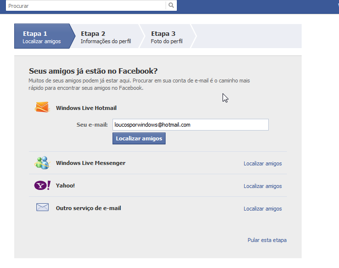
Task: Click Localizar amigos link for Outro serviço
Action: pyautogui.click(x=262, y=209)
